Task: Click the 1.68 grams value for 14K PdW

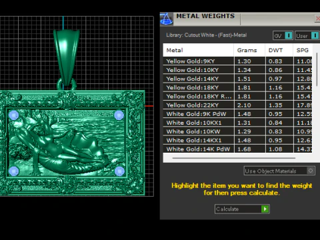Action: (244, 149)
